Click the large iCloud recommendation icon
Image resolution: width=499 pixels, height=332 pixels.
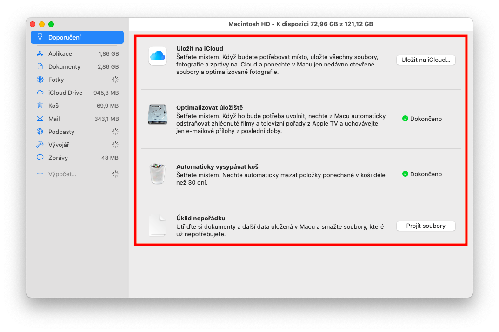pyautogui.click(x=158, y=56)
